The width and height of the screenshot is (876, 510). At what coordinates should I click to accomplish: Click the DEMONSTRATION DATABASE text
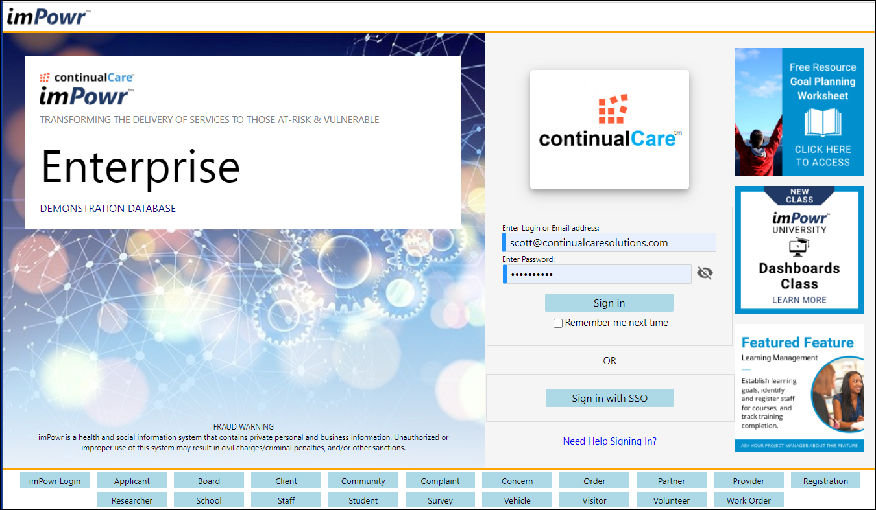pyautogui.click(x=108, y=209)
